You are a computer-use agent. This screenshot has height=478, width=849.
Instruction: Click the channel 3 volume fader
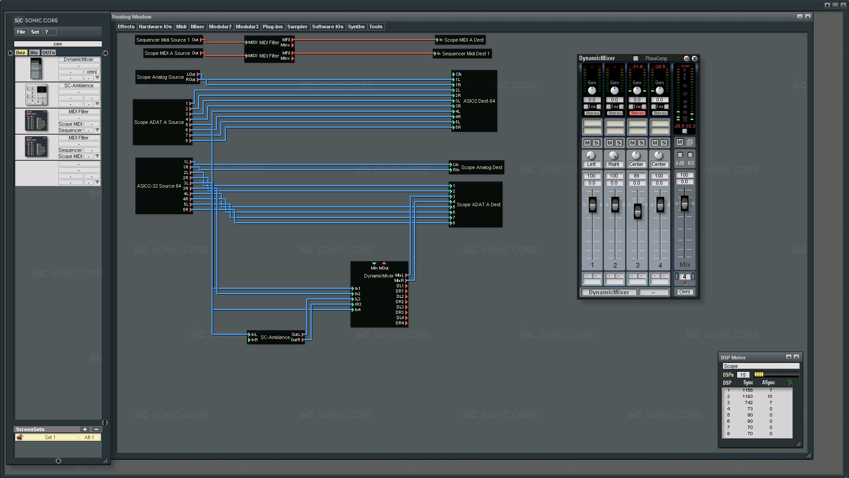637,212
